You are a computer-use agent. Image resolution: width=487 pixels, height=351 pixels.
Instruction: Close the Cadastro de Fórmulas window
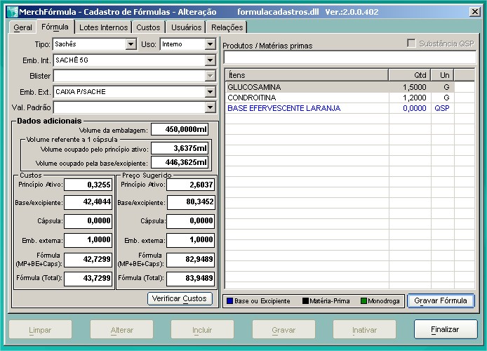coord(474,12)
